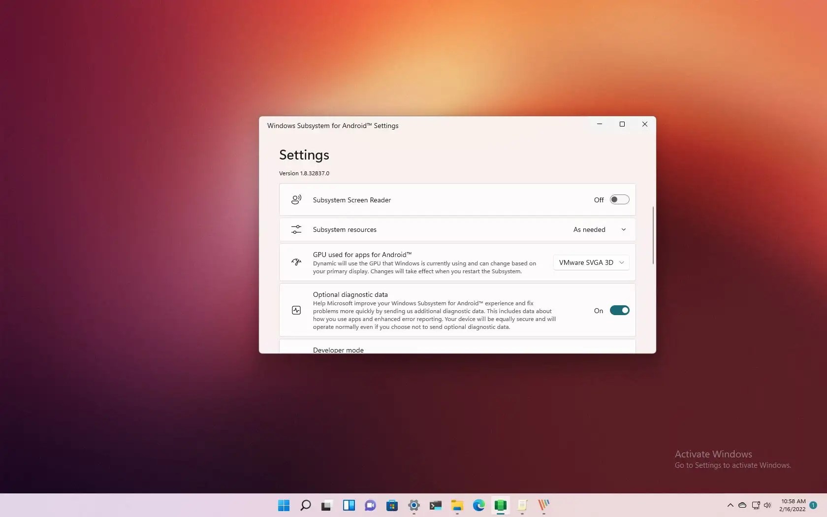Click the Go to Settings activation link
Viewport: 827px width, 517px height.
click(x=732, y=465)
